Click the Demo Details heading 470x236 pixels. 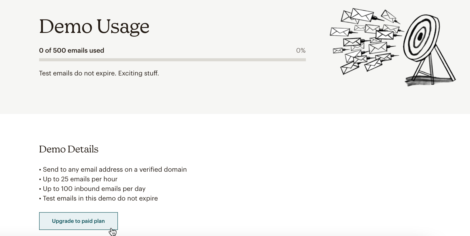[x=69, y=149]
